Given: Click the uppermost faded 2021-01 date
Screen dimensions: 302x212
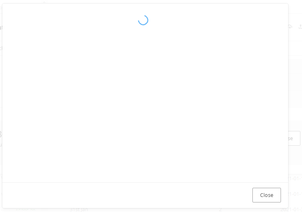Looking at the screenshot, I should pyautogui.click(x=295, y=179).
